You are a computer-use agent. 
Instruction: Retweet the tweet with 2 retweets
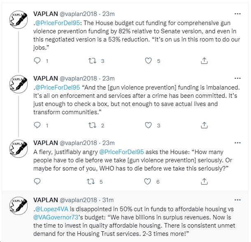[x=93, y=125]
